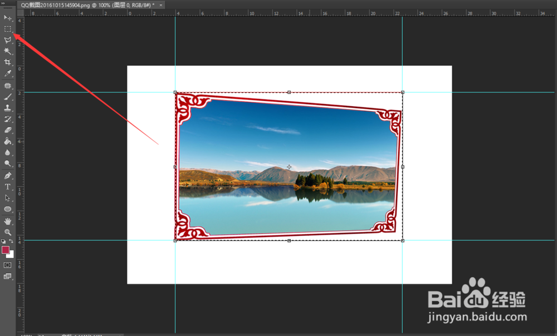Select the Pen tool
The height and width of the screenshot is (336, 557).
click(x=7, y=176)
